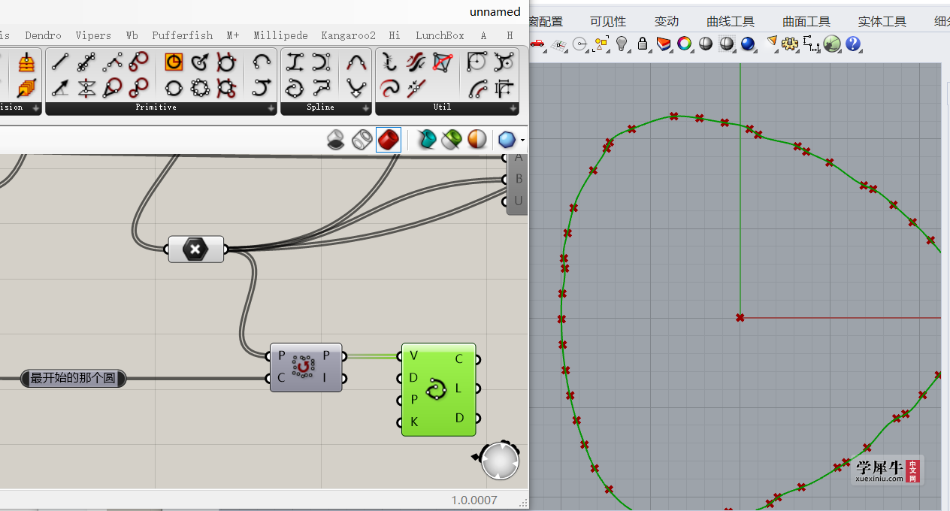Open the gear options icon in Rhino
Image resolution: width=950 pixels, height=511 pixels.
coord(789,44)
